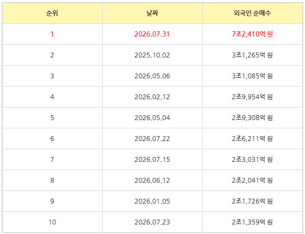Select the date cell 2025.10.02

(x=152, y=55)
